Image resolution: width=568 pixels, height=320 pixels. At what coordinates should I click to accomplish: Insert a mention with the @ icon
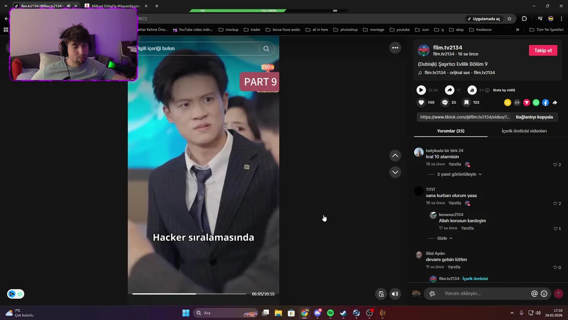click(534, 294)
